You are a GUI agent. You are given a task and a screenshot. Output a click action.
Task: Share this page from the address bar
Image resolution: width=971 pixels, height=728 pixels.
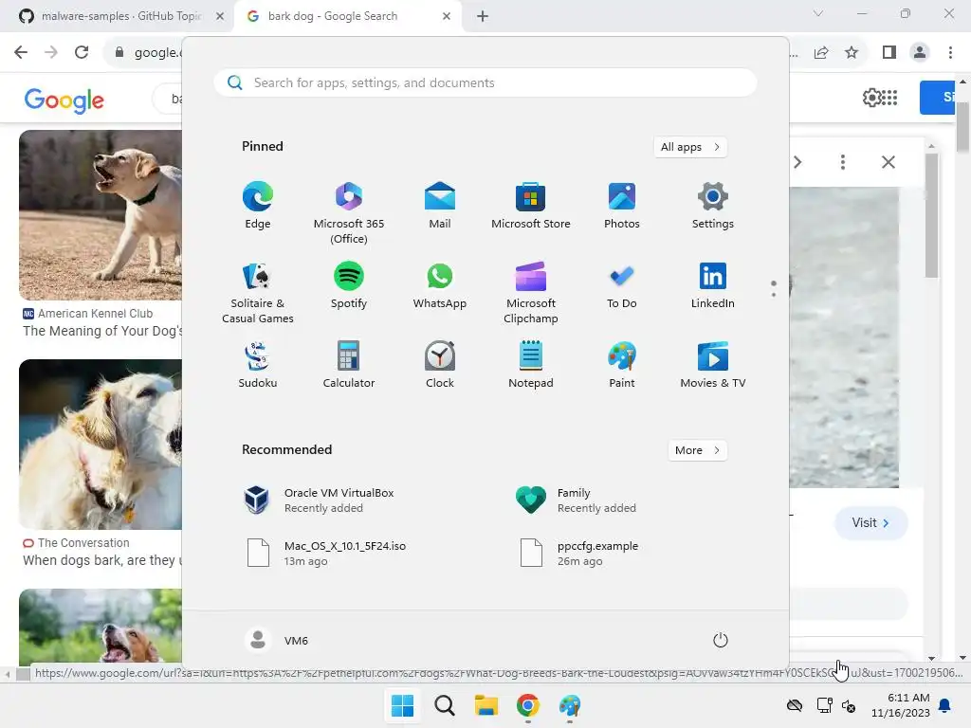[x=821, y=52]
